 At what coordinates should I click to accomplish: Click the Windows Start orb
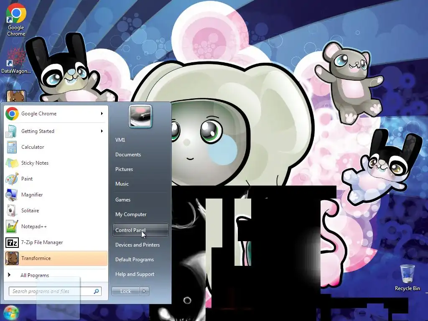point(10,313)
